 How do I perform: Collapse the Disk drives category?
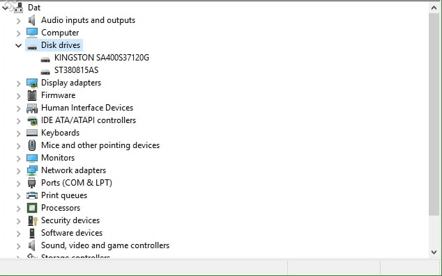[19, 45]
